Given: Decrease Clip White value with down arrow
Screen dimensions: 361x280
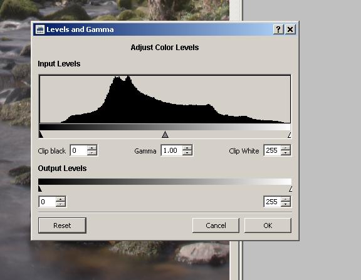Looking at the screenshot, I should click(286, 153).
